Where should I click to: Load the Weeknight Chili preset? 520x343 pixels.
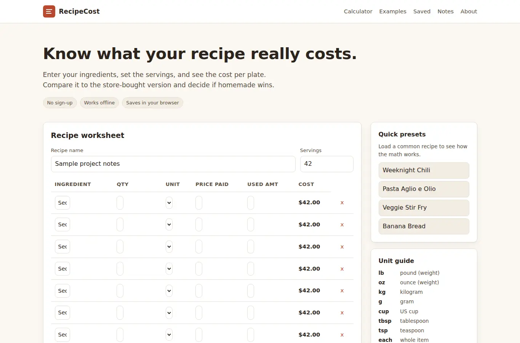424,170
